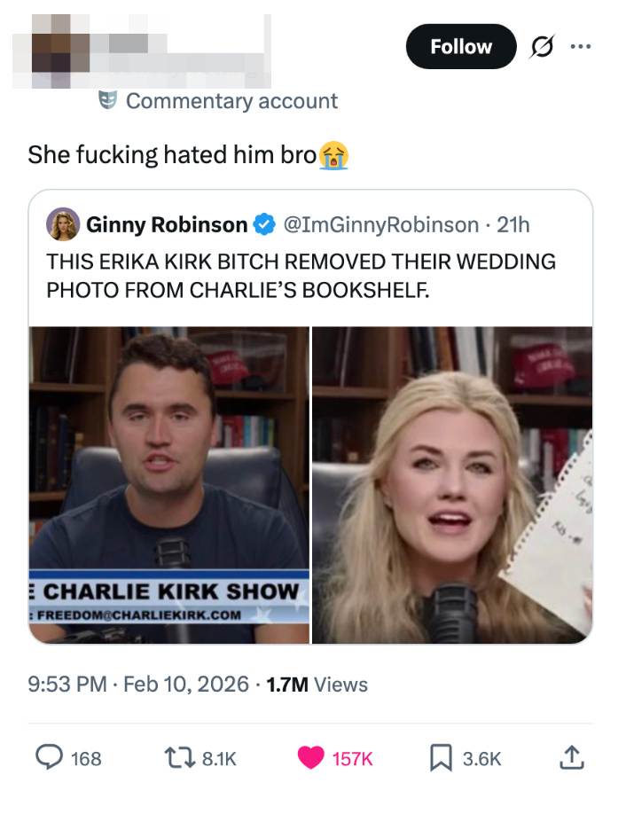The width and height of the screenshot is (626, 814).
Task: Click the 9:53 PM Feb 10, 2026 timestamp
Action: click(x=139, y=685)
